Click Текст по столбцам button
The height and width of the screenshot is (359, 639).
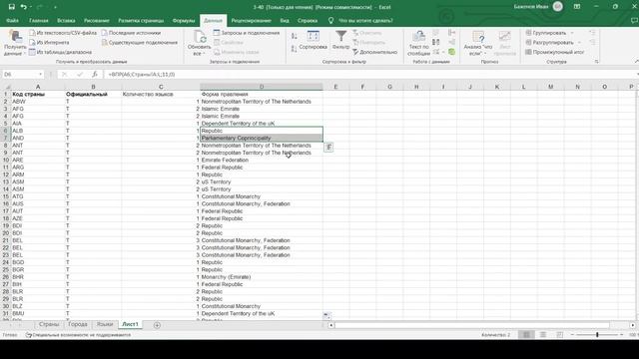(x=419, y=43)
